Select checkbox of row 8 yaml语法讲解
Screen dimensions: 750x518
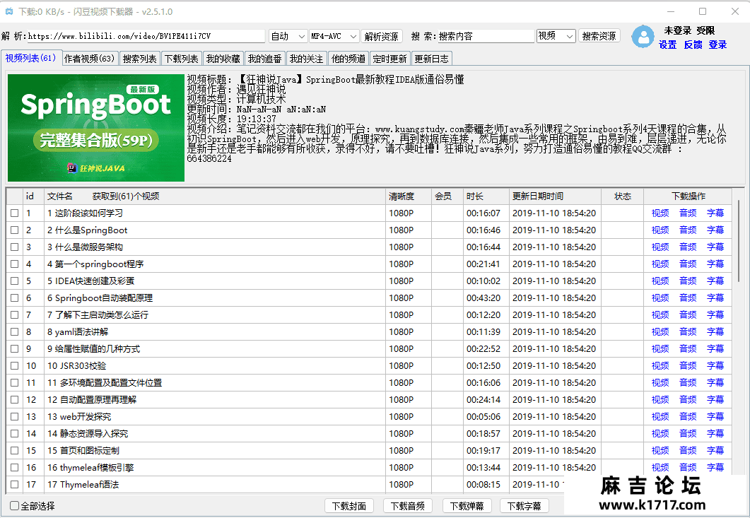(15, 332)
